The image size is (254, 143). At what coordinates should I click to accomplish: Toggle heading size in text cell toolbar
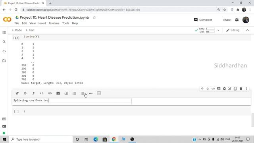(x=17, y=93)
